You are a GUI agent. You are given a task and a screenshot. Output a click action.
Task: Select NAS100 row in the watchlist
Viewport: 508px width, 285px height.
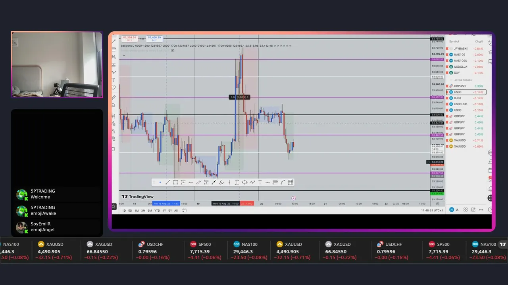pos(466,55)
